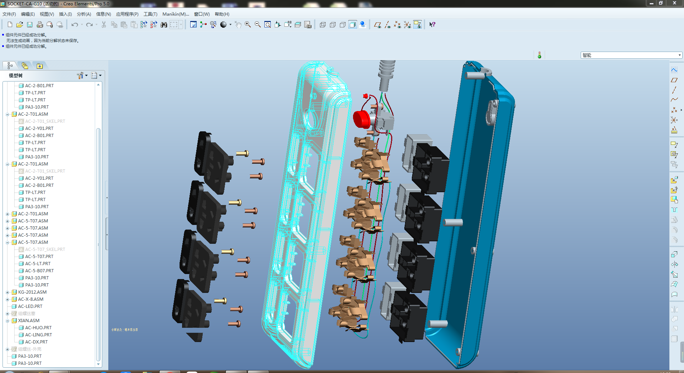Select AC-HUO.PRT part in tree
Viewport: 684px width, 373px height.
point(38,328)
